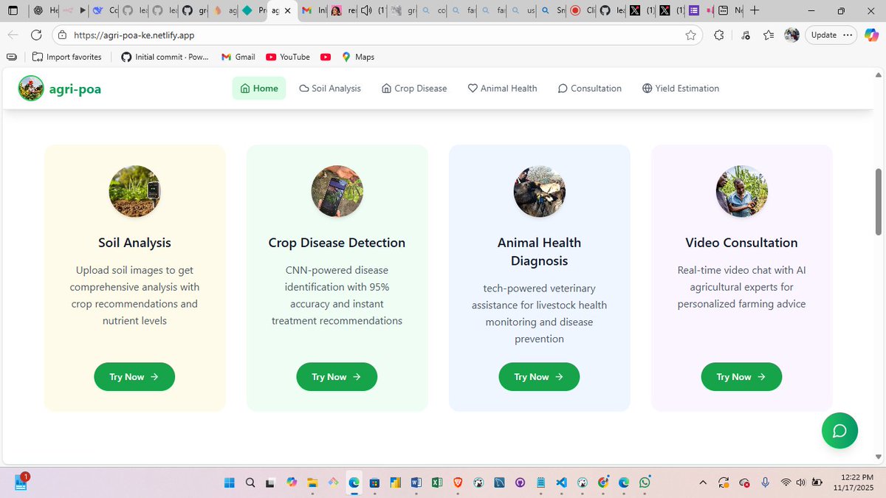Go to the Crop Disease nav item
The image size is (886, 498).
pos(414,88)
